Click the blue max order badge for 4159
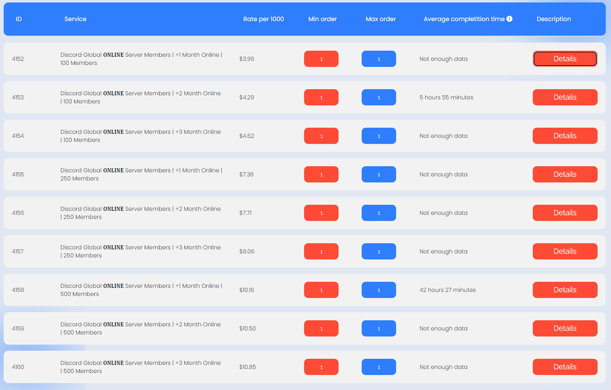The height and width of the screenshot is (390, 611). click(379, 328)
